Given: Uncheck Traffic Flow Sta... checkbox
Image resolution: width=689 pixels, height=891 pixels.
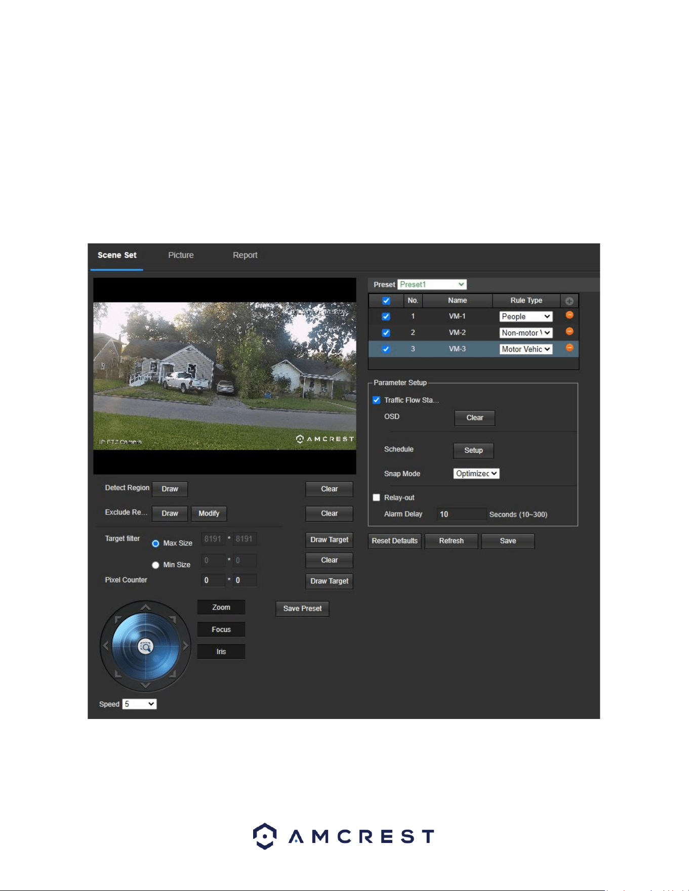Looking at the screenshot, I should pos(376,400).
